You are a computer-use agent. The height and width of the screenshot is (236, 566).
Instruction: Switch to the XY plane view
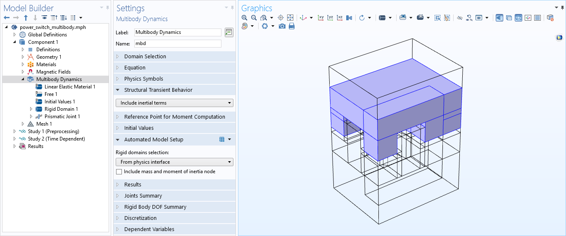point(321,18)
